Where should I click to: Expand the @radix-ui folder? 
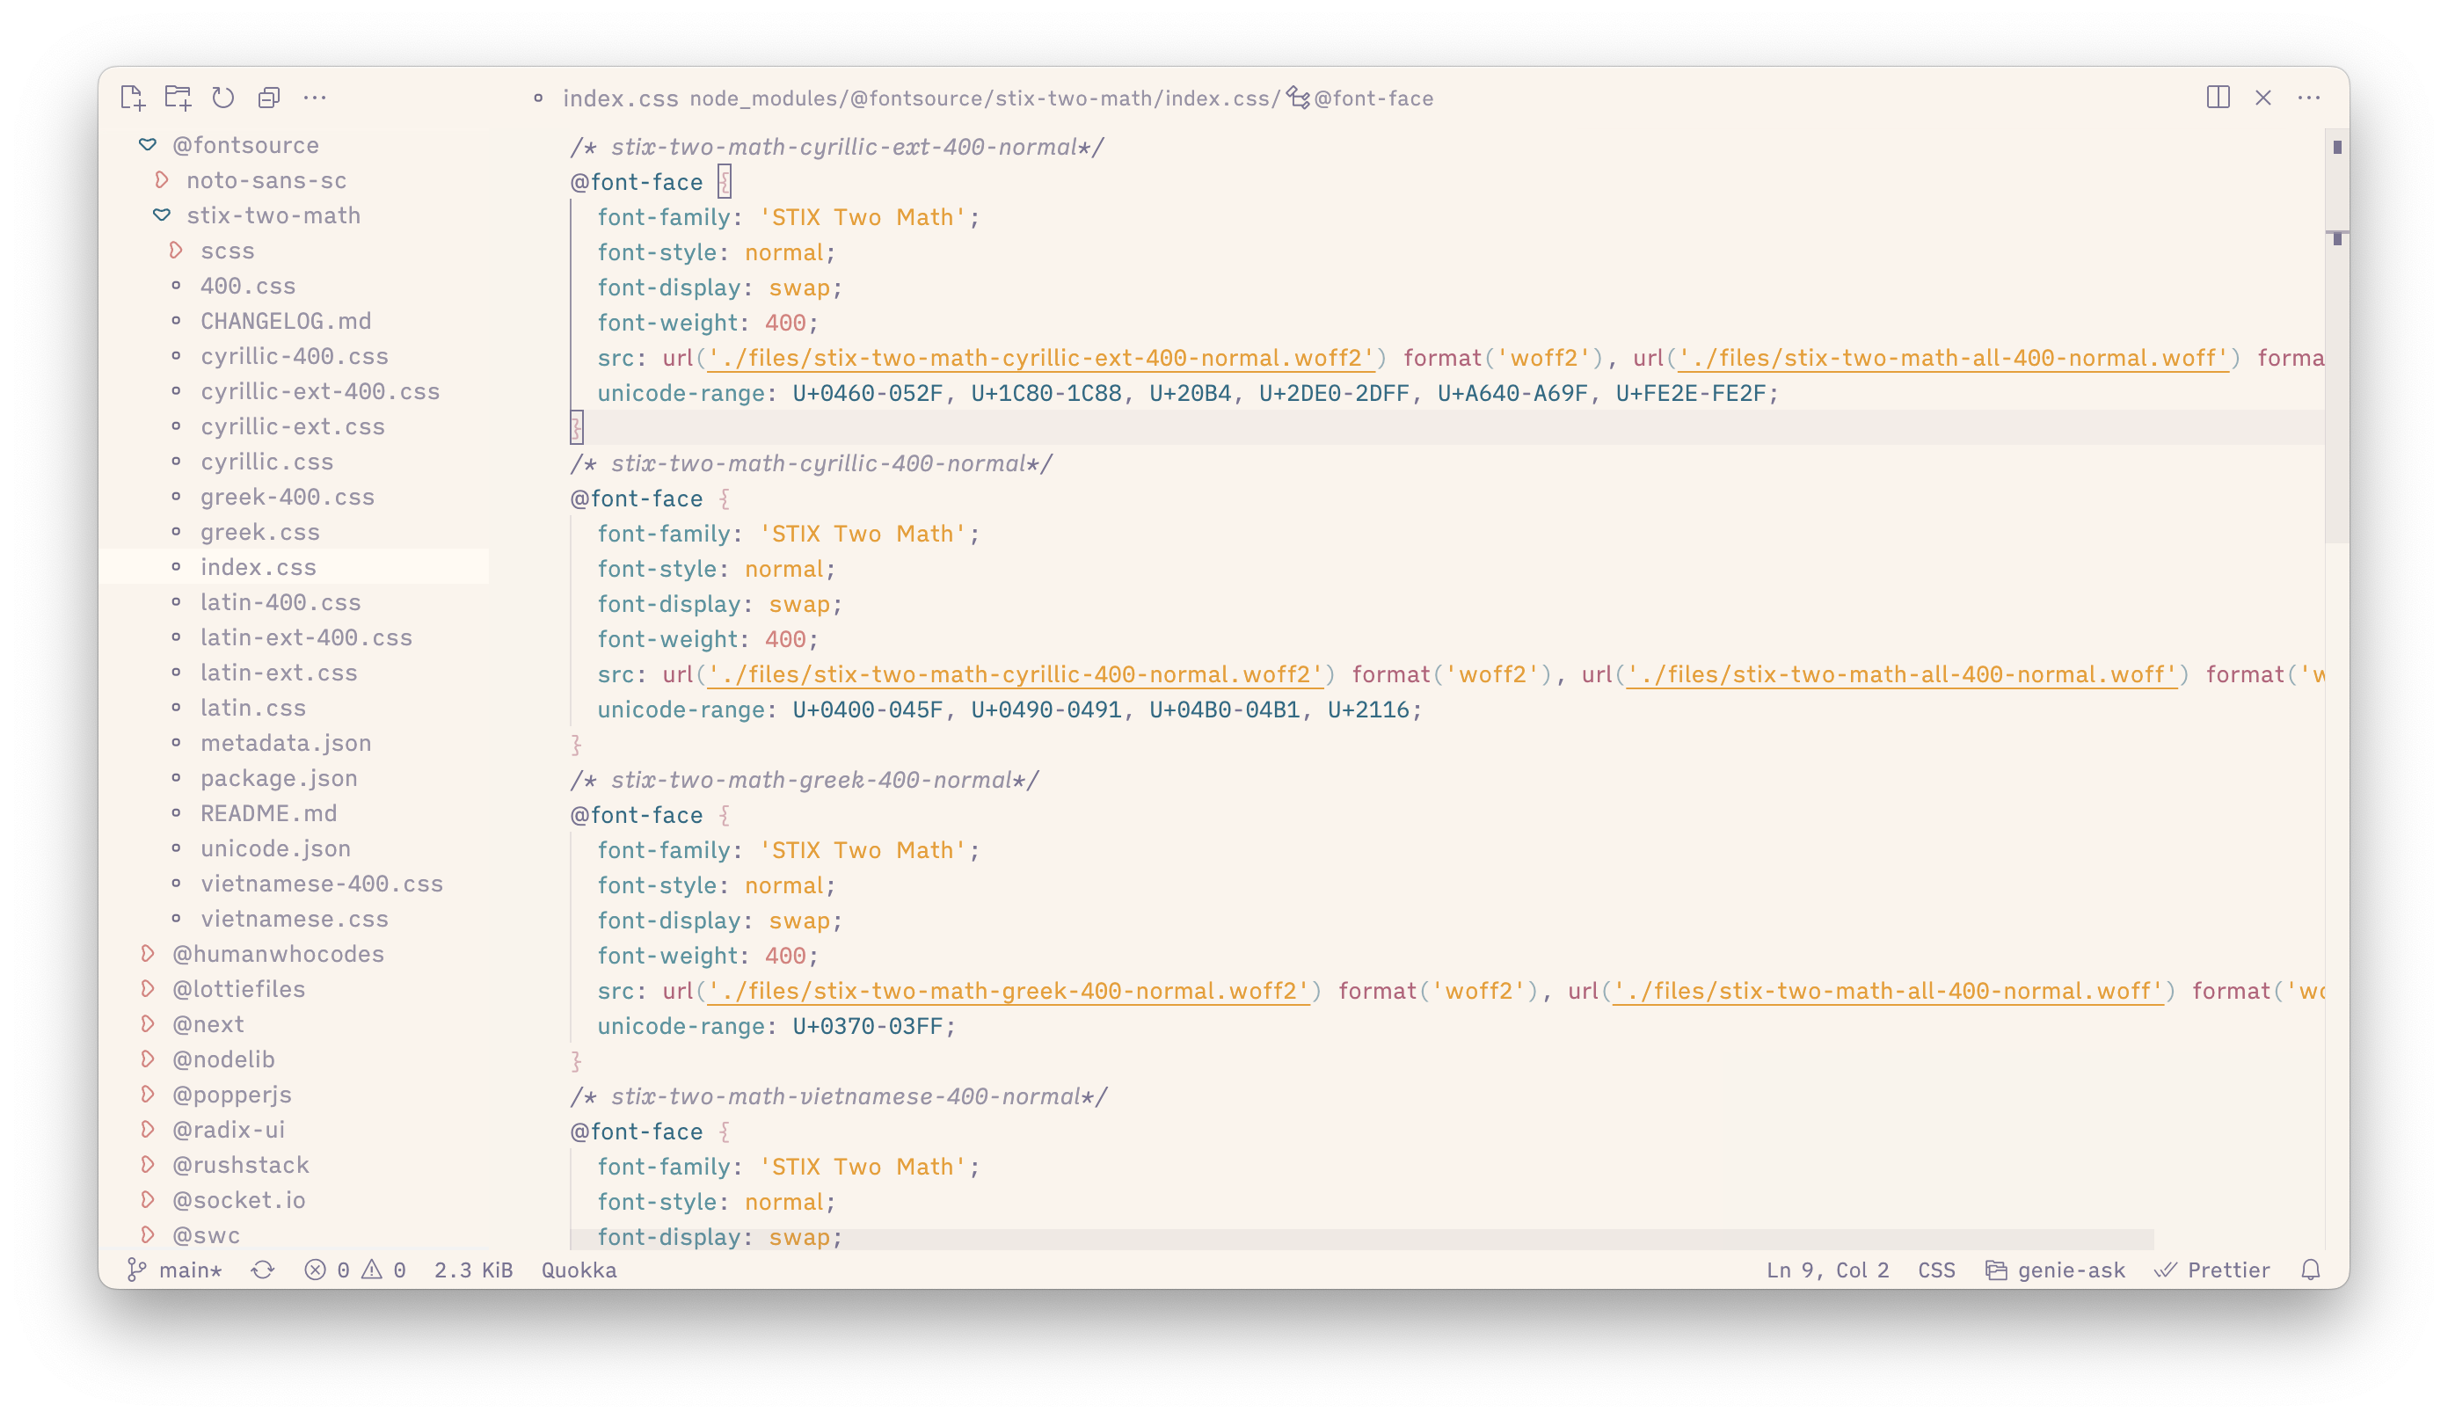tap(229, 1130)
